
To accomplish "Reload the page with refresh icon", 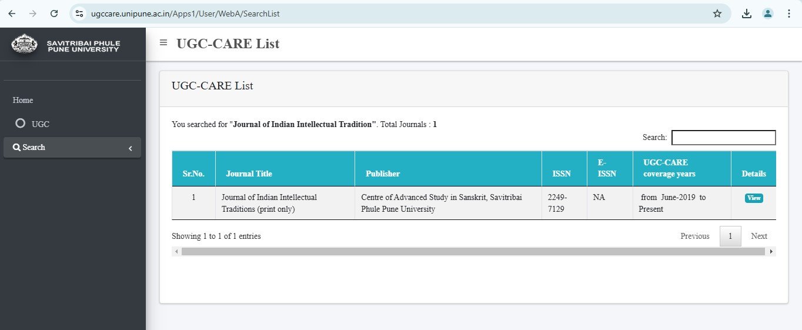I will coord(54,14).
